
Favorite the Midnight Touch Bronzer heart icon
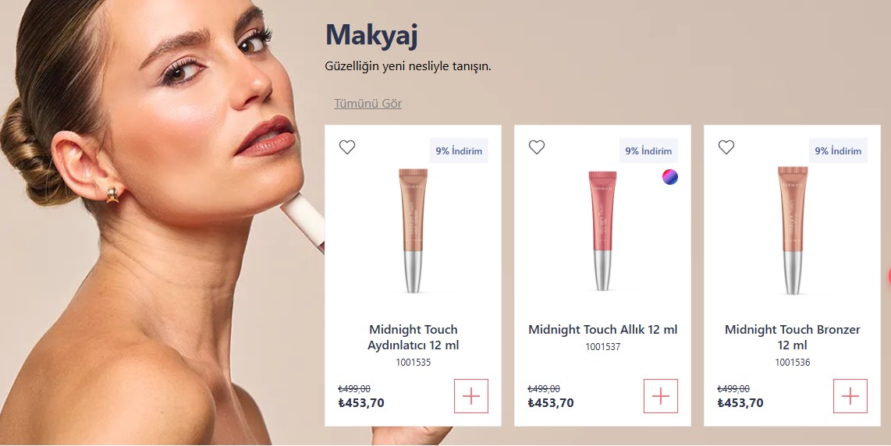click(x=726, y=147)
